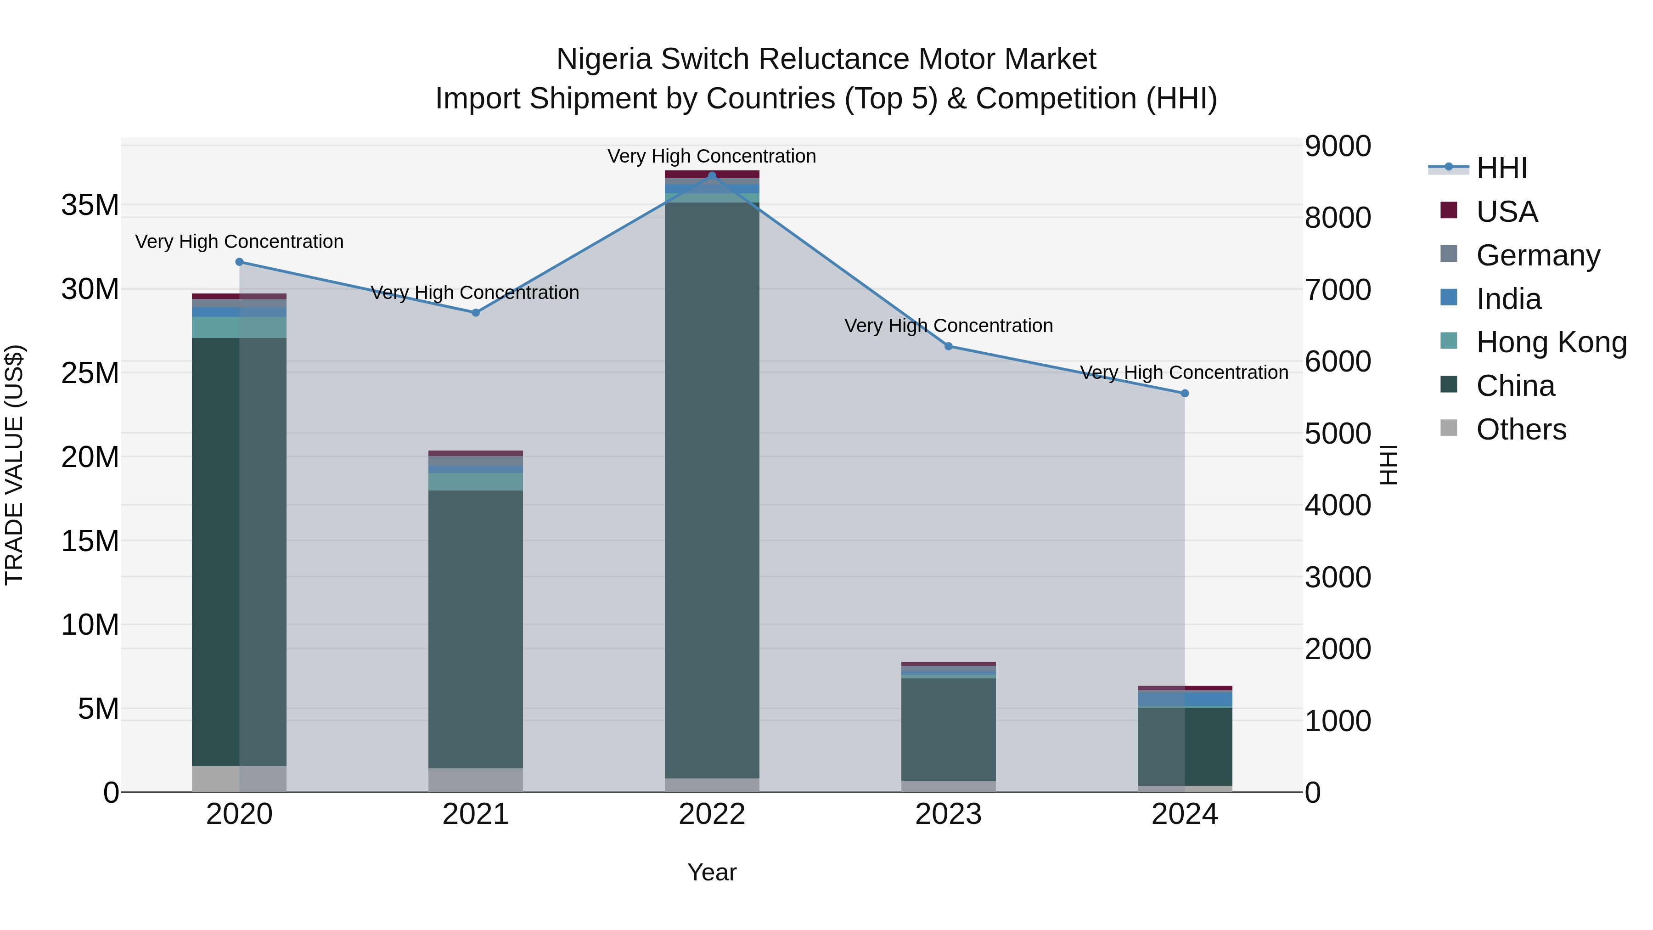The height and width of the screenshot is (930, 1653).
Task: Select the China segment of the 2022 bar
Action: coord(712,490)
